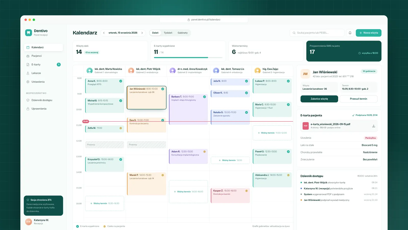Click the Dentivo tooth logo
This screenshot has height=230, width=408.
pyautogui.click(x=29, y=33)
